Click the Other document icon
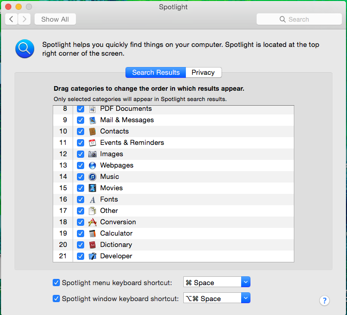The image size is (347, 315). point(92,211)
